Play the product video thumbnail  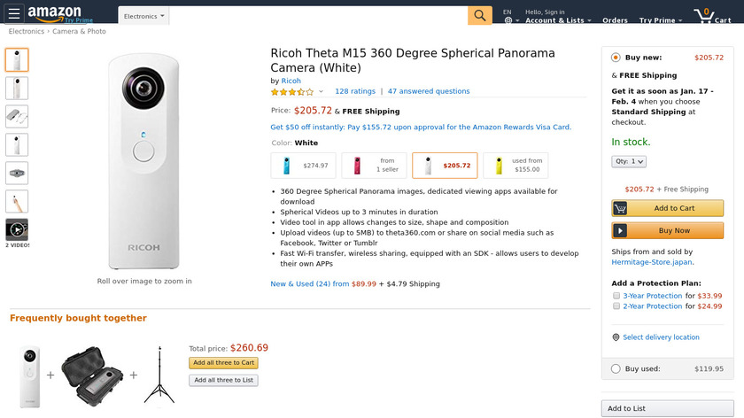coord(17,229)
